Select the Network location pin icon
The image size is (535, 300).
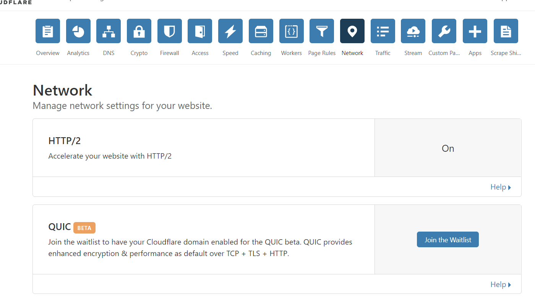[x=352, y=31]
